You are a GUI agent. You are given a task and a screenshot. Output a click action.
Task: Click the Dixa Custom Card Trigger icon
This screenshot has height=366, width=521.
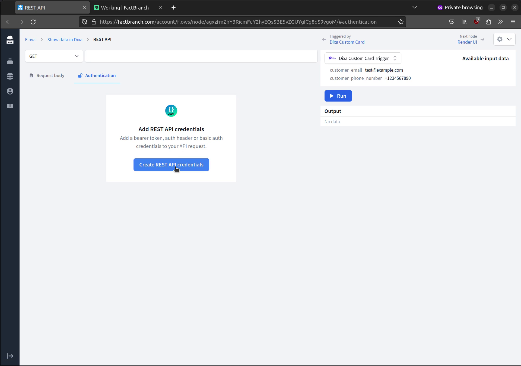click(x=333, y=58)
